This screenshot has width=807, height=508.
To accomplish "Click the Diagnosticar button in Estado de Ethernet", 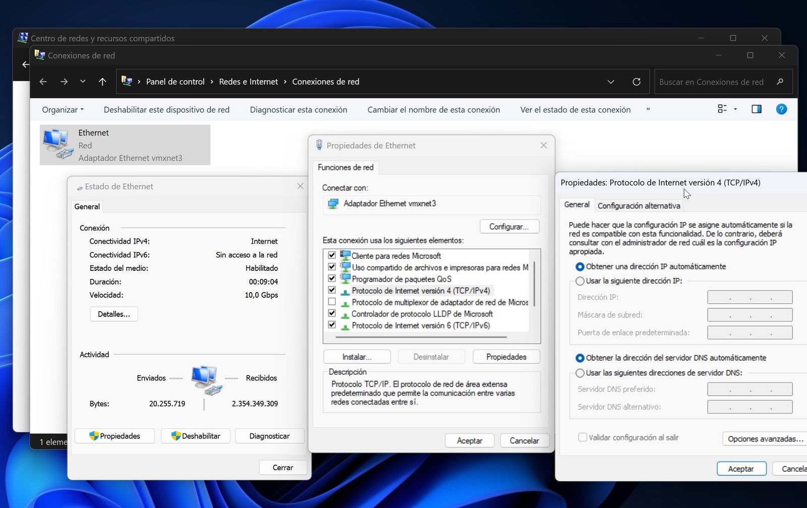I will (x=270, y=436).
